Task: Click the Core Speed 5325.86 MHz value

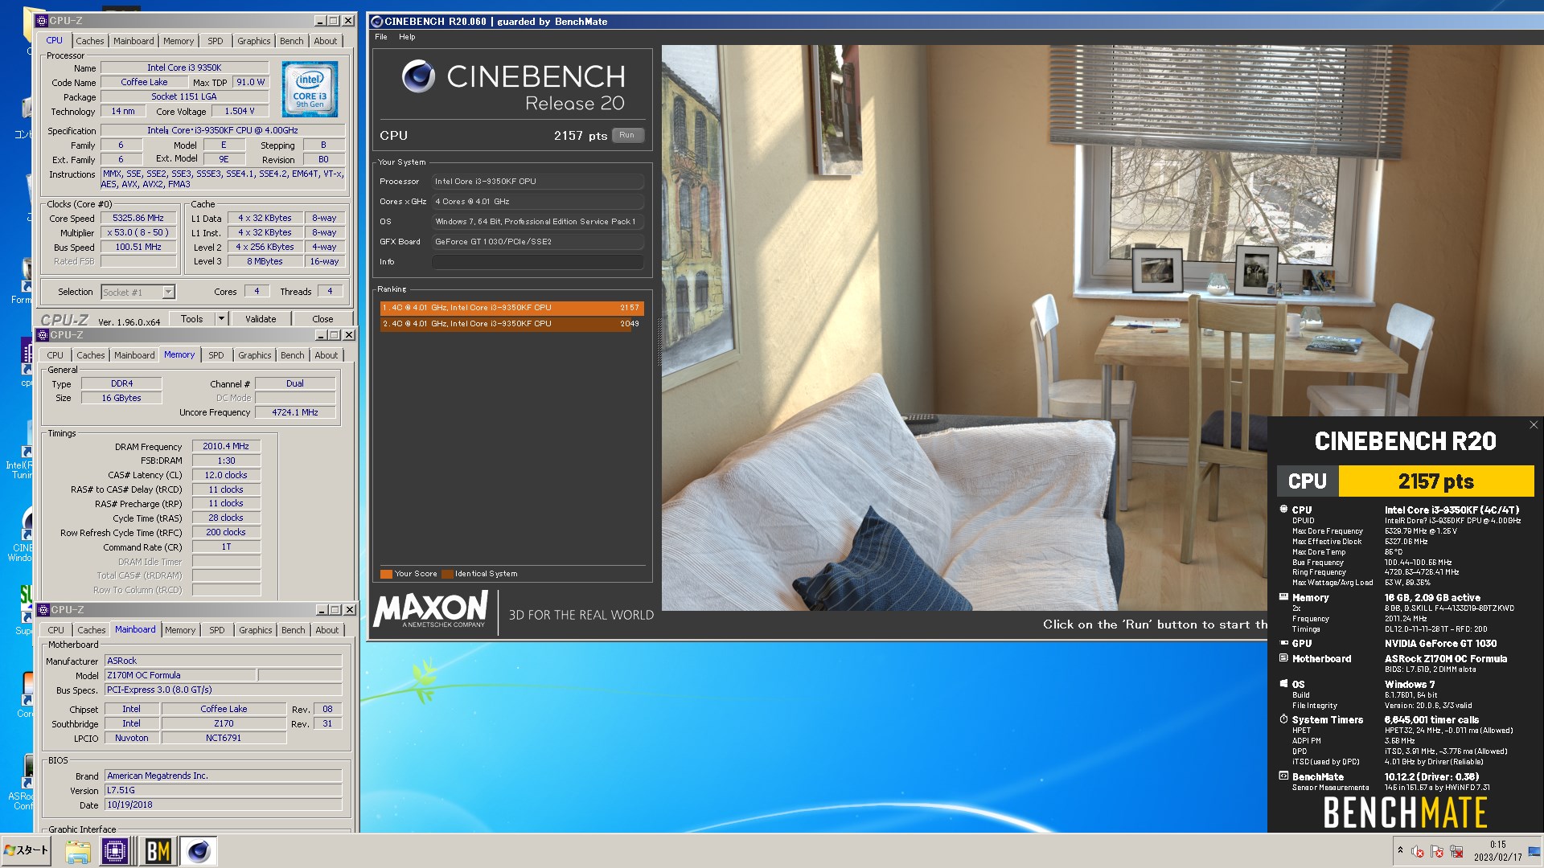Action: click(138, 219)
